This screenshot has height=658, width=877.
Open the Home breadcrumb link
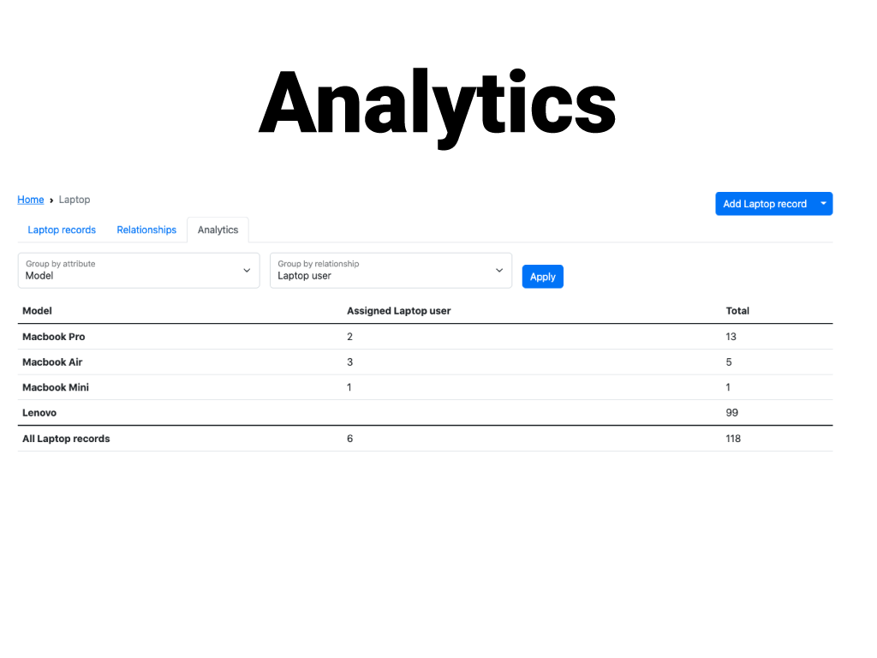click(x=30, y=200)
